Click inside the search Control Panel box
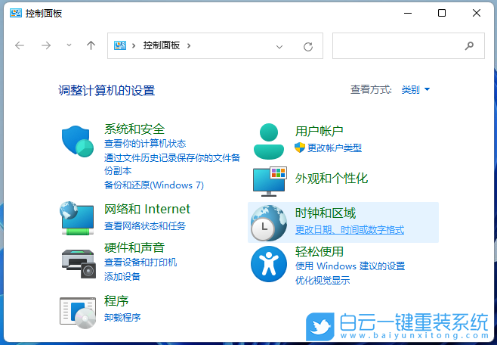 pyautogui.click(x=408, y=45)
